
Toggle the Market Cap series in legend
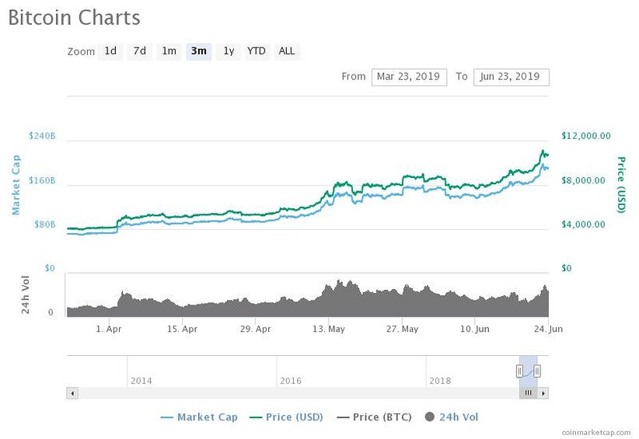[199, 417]
